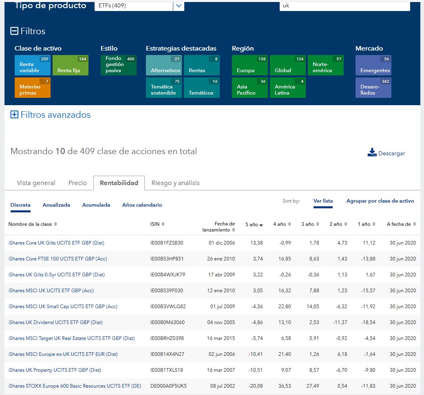
Task: Switch to the Acumulada sub-tab
Action: pyautogui.click(x=96, y=205)
